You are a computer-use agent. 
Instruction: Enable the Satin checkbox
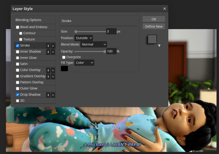(17, 64)
